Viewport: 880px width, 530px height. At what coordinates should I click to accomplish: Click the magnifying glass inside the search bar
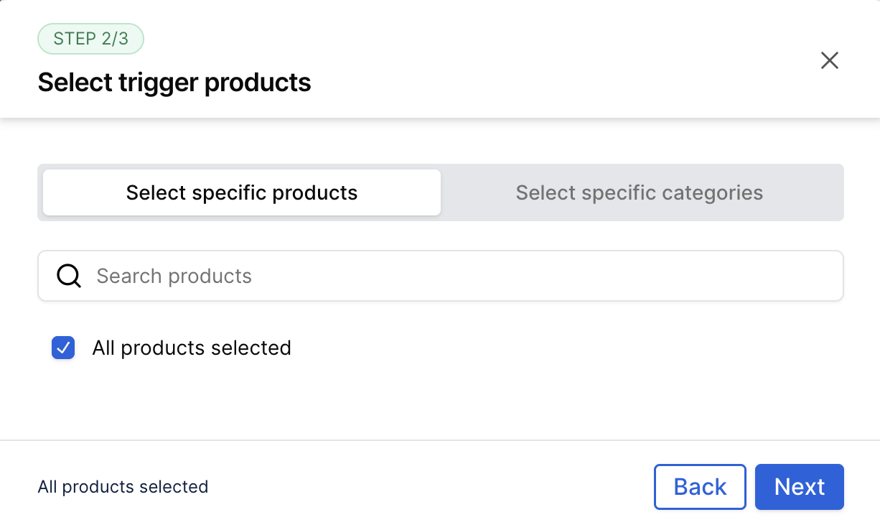pyautogui.click(x=68, y=275)
